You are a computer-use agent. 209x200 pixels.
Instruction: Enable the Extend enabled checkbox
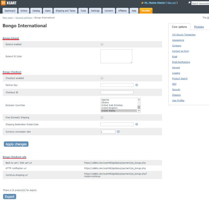click(x=102, y=44)
